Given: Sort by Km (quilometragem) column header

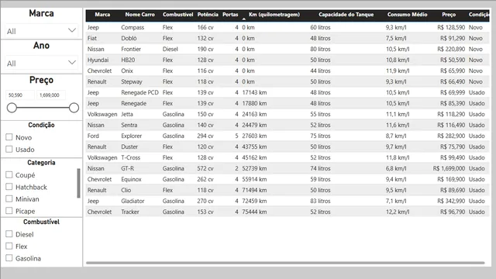Looking at the screenshot, I should [x=274, y=15].
